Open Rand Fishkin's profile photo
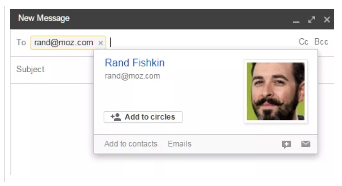This screenshot has height=186, width=342. pos(275,91)
